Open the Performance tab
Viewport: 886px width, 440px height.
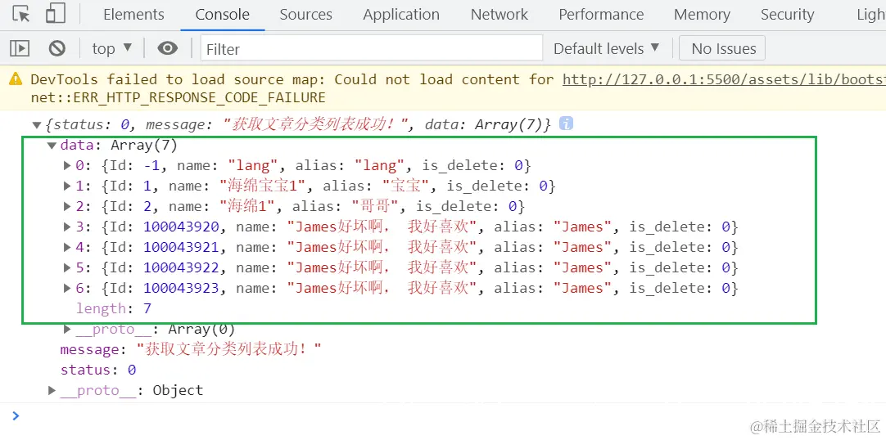[601, 15]
